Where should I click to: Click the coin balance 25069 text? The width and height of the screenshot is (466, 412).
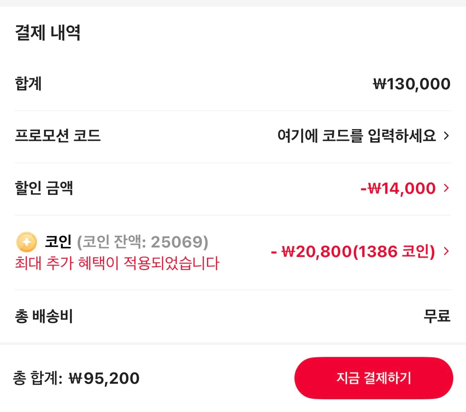tap(143, 242)
